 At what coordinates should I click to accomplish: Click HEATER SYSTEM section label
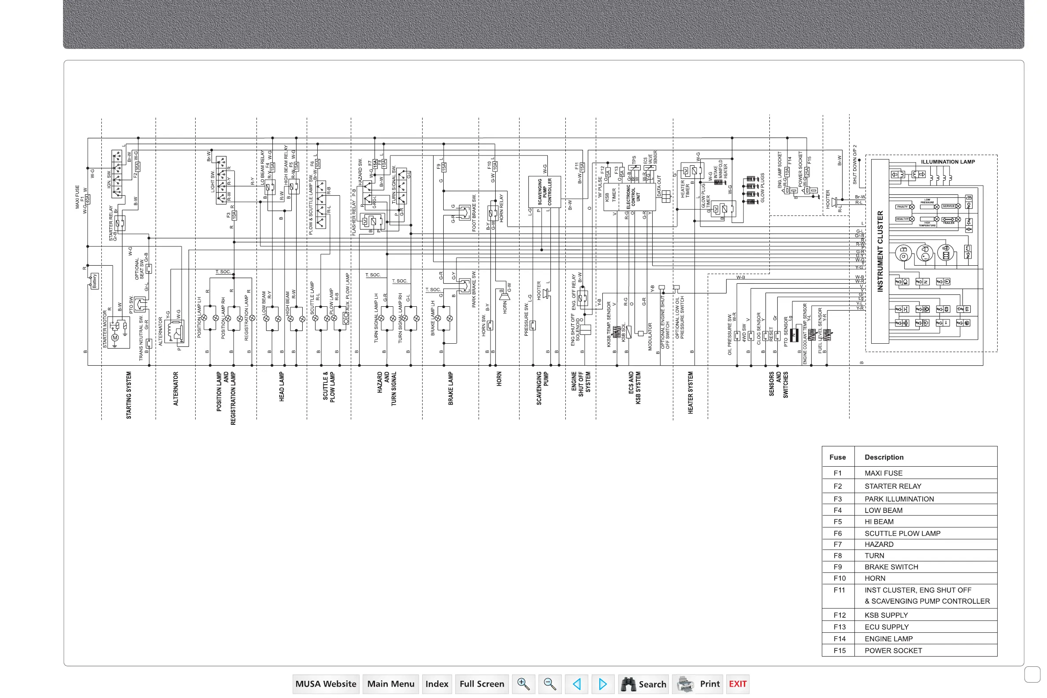690,393
